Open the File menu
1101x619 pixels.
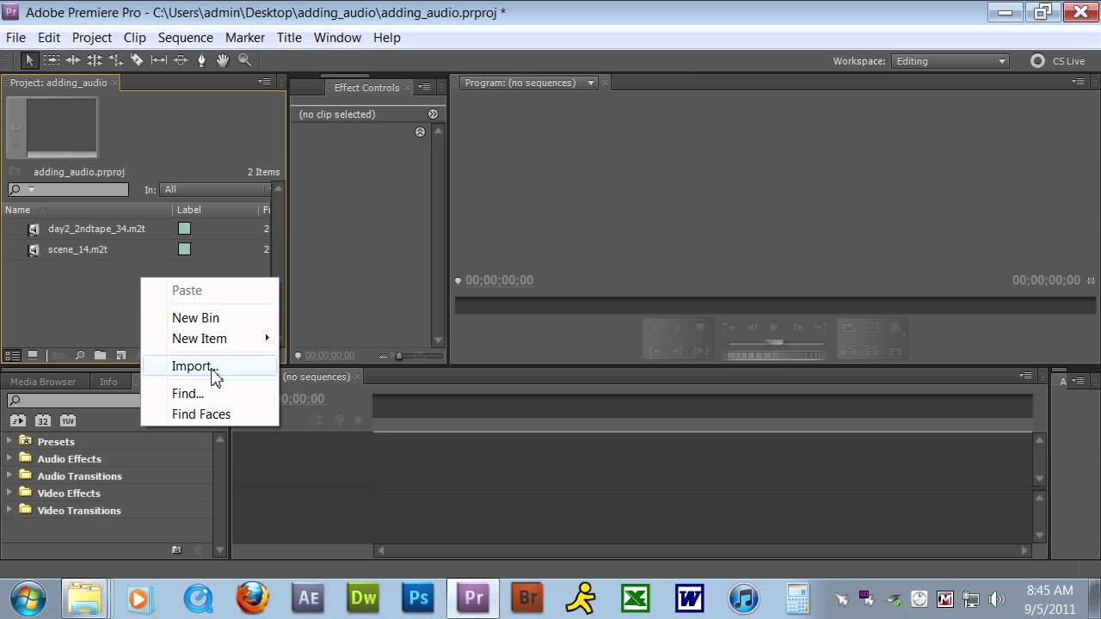pos(15,38)
